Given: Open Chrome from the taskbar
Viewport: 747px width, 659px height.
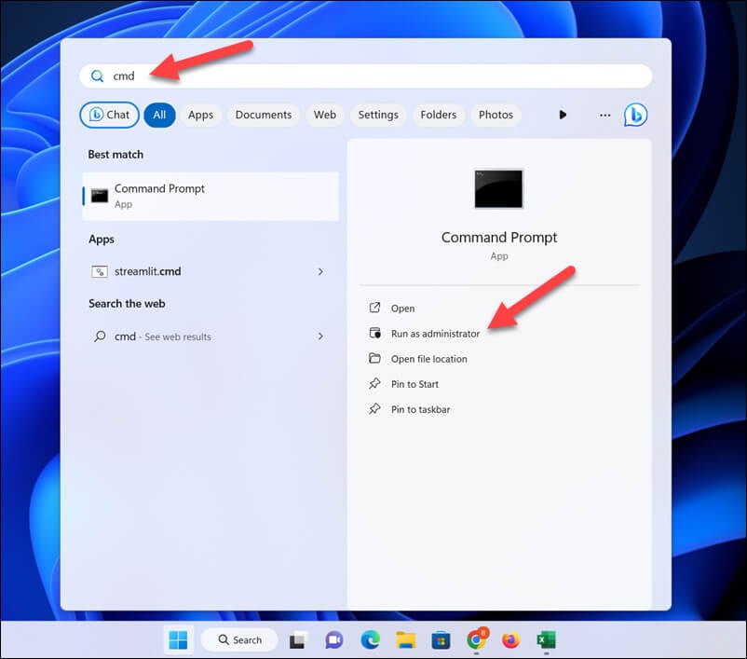Looking at the screenshot, I should tap(477, 639).
